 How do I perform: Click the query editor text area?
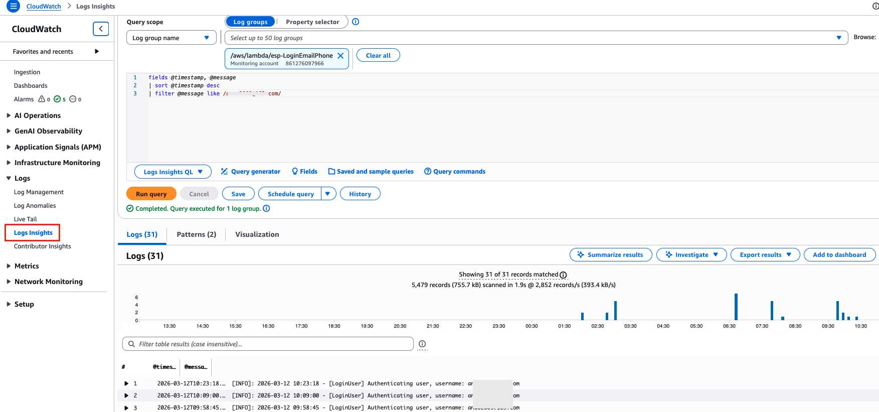(x=501, y=117)
